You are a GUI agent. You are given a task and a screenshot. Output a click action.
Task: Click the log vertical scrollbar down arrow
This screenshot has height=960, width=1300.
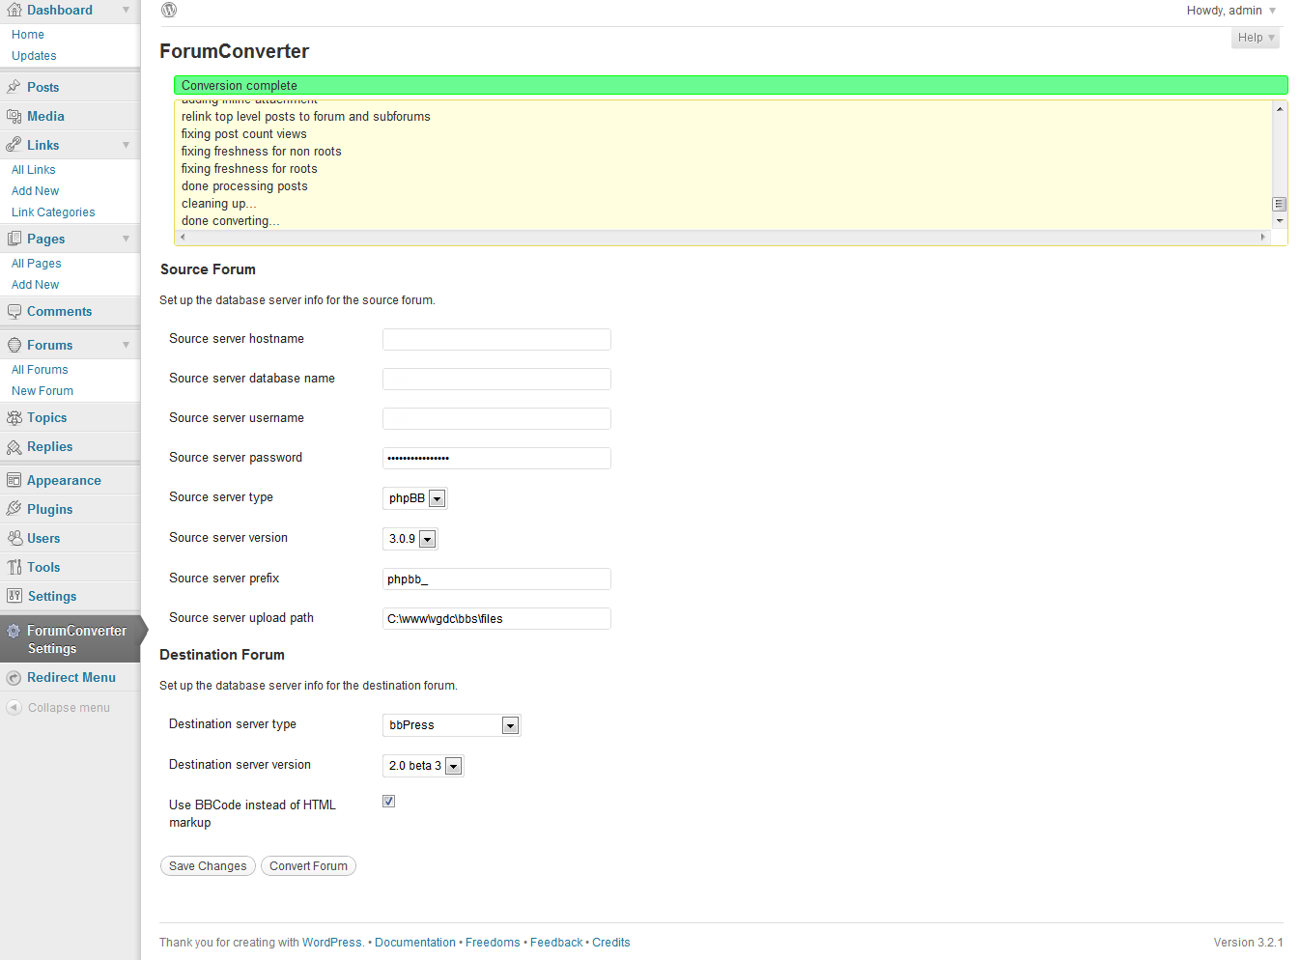(1280, 221)
